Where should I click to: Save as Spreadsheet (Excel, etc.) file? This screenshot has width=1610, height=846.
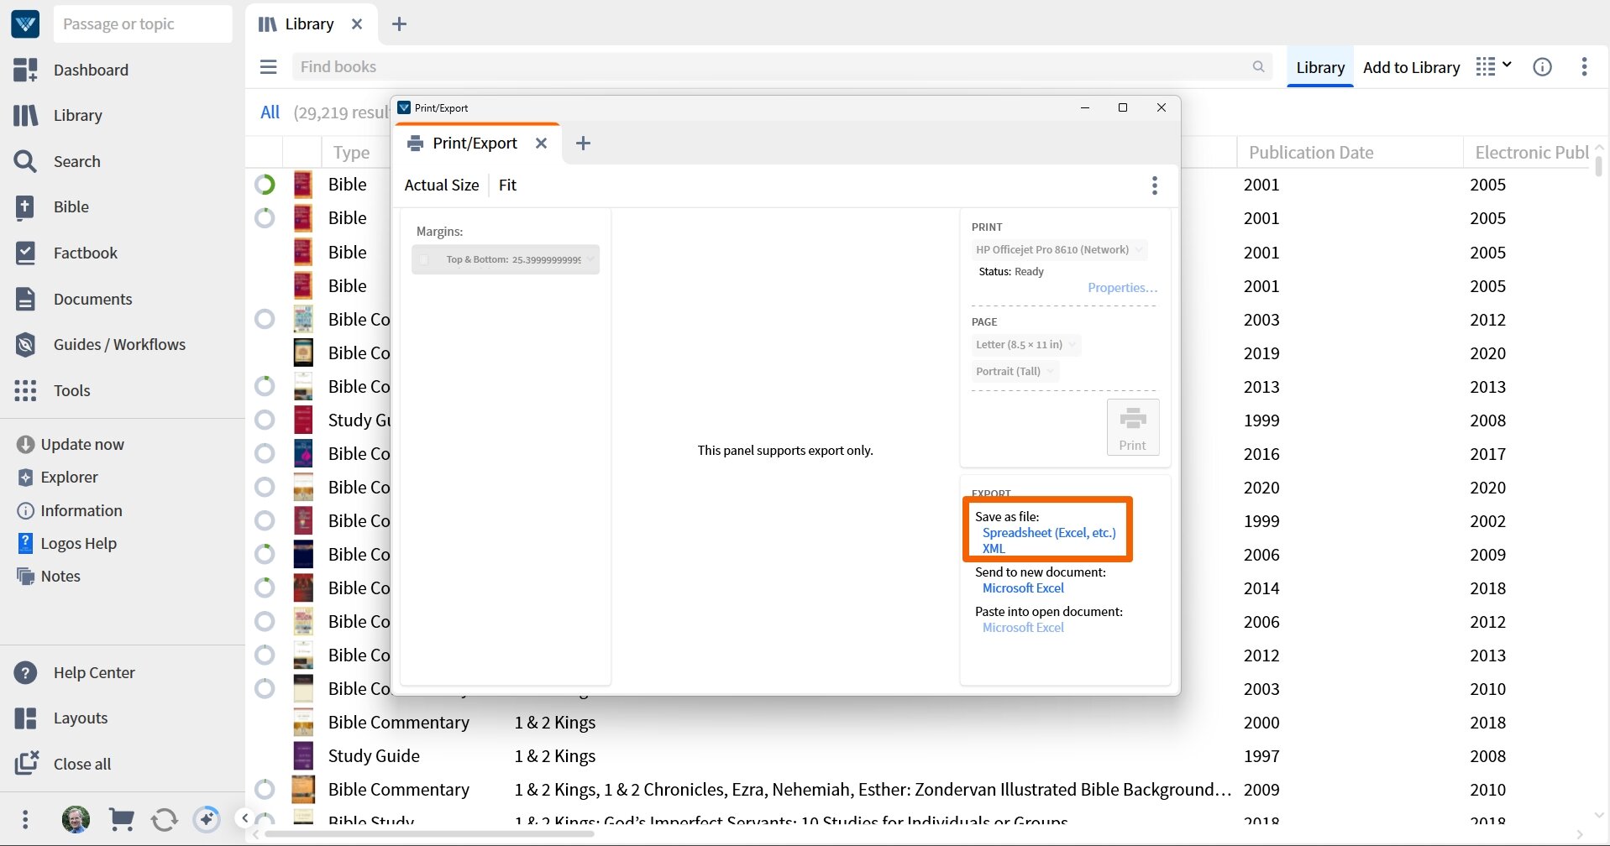[1049, 533]
